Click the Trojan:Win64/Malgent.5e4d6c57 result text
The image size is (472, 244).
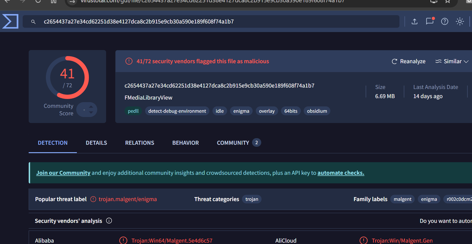tap(172, 241)
